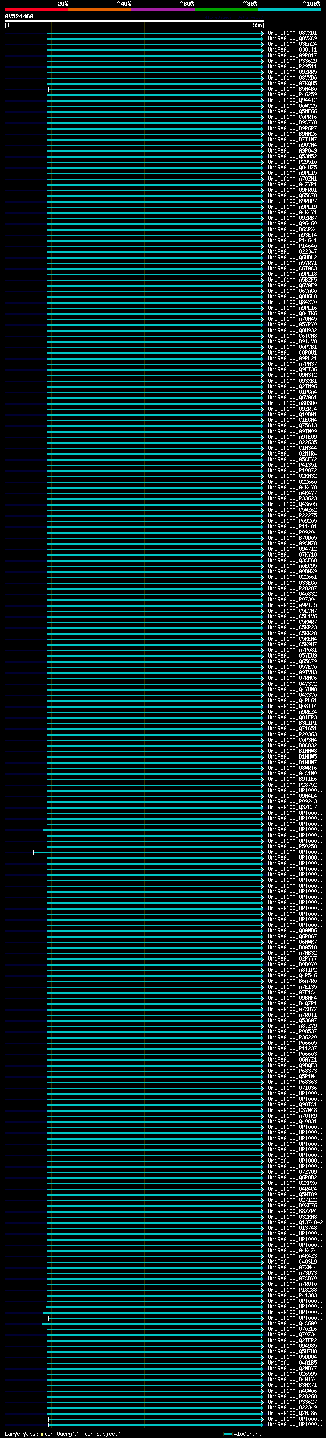Click hit label UniRef100_P28752
The width and height of the screenshot is (326, 1438).
[x=292, y=785]
